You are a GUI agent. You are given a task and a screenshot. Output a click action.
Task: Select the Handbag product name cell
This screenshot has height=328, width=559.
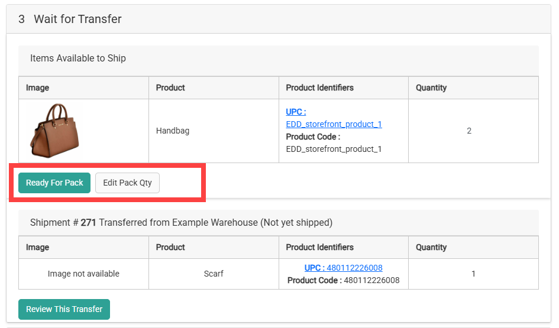(x=173, y=131)
